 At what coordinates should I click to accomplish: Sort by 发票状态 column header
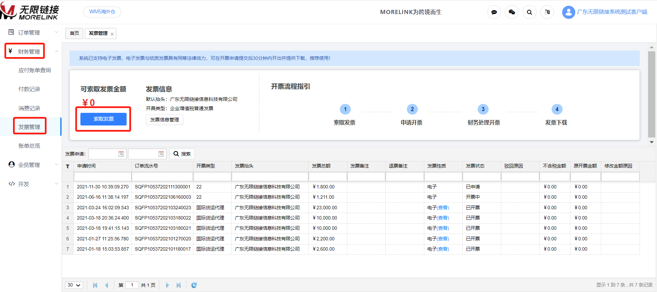(x=481, y=166)
